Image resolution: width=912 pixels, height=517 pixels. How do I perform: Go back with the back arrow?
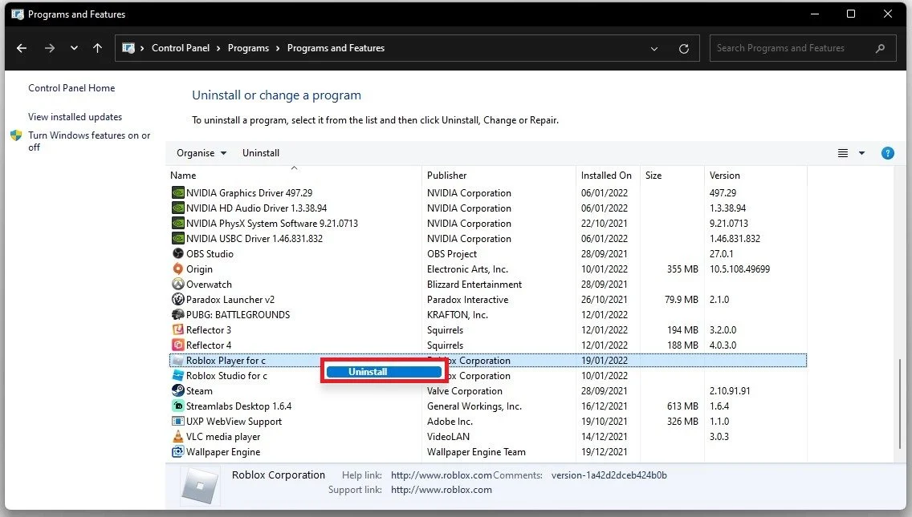22,48
